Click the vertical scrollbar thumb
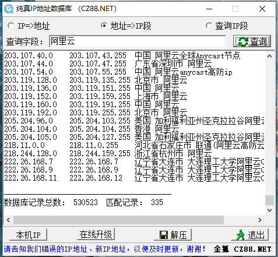The height and width of the screenshot is (257, 278). [269, 200]
